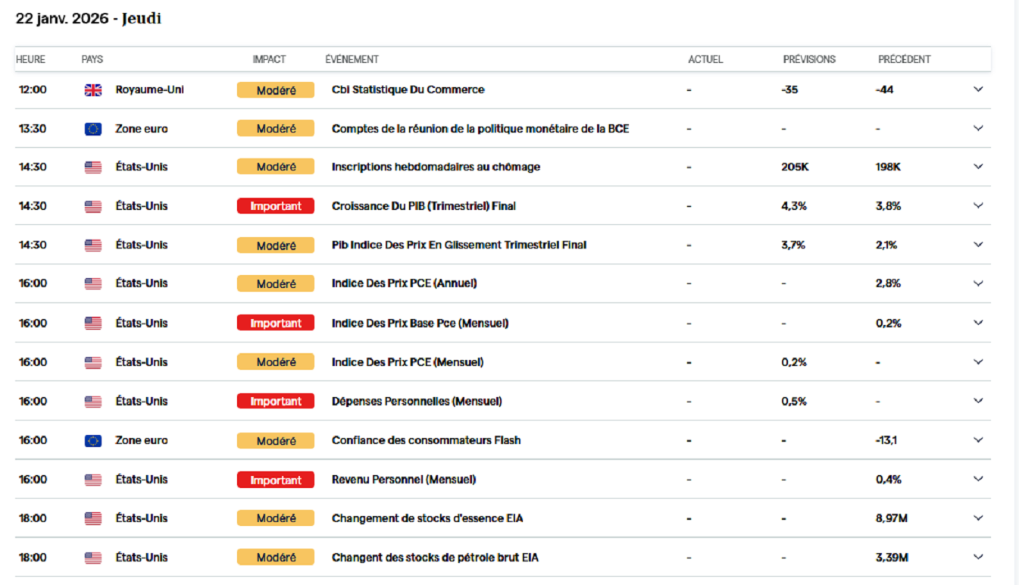The width and height of the screenshot is (1019, 585).
Task: Click the 4,3% forecast value
Action: tap(793, 205)
